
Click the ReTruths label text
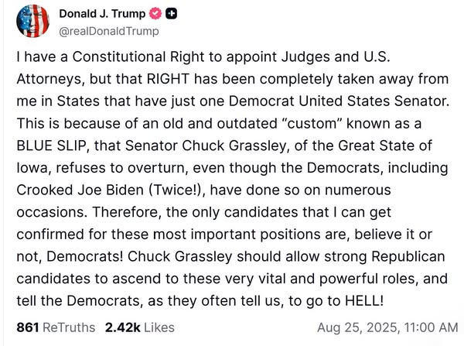[x=70, y=327]
